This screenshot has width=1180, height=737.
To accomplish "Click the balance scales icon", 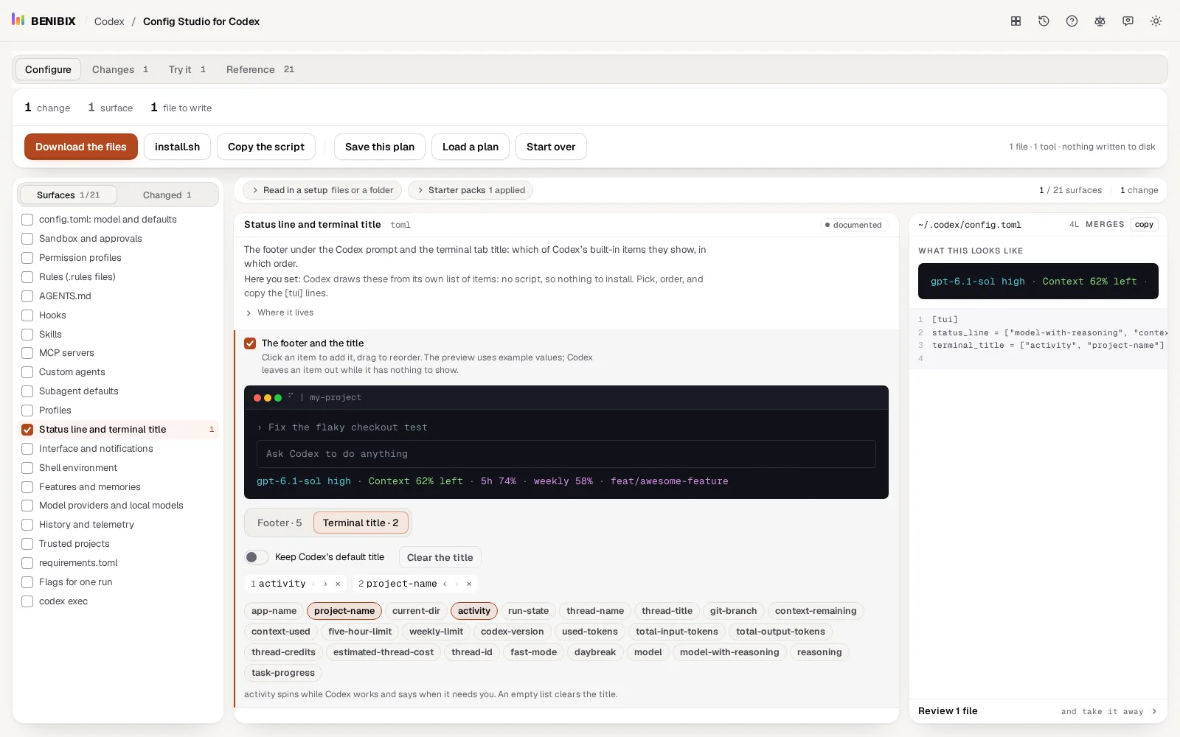I will click(x=1100, y=21).
